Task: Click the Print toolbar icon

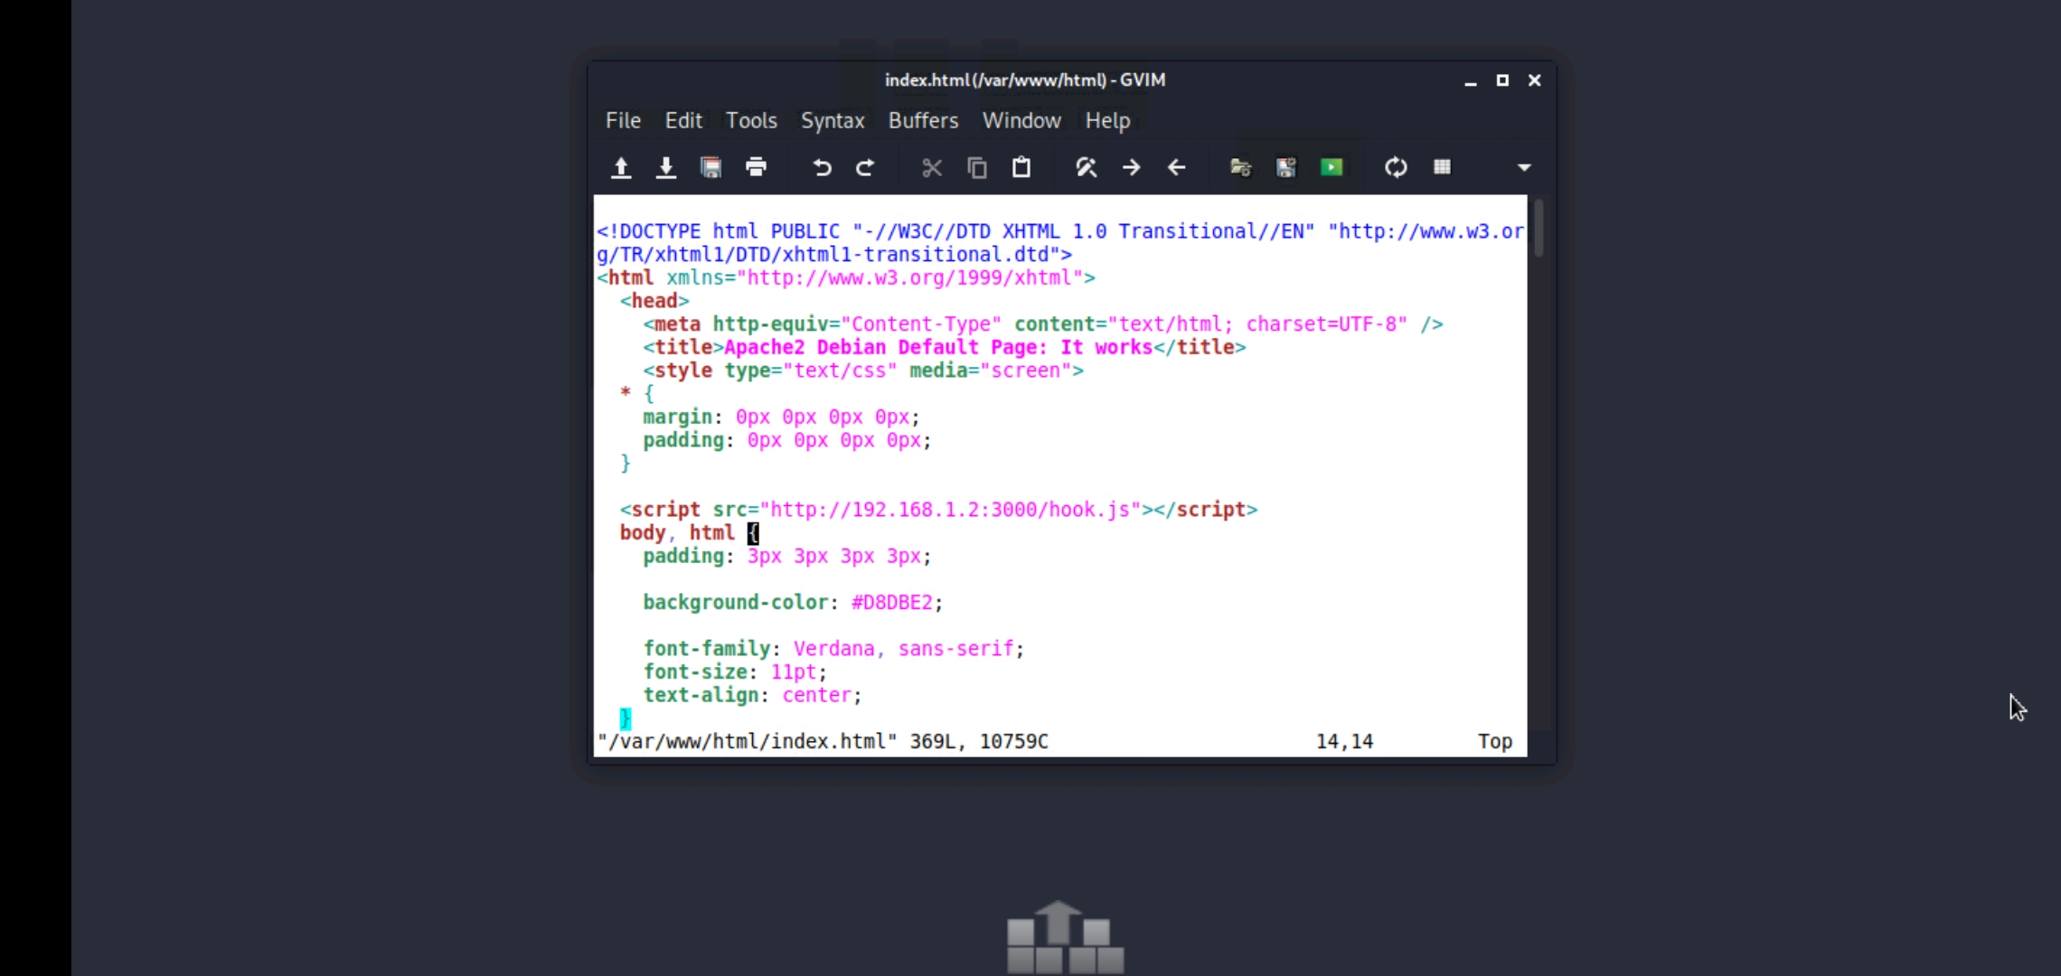Action: point(757,167)
